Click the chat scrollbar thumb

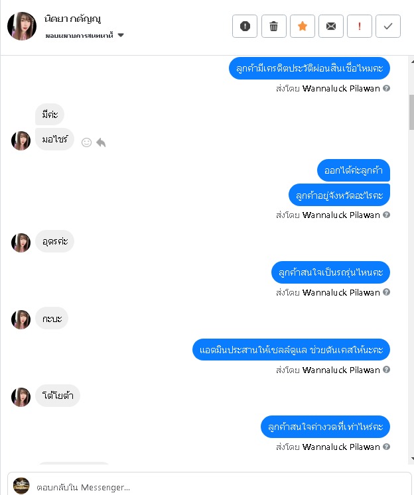click(x=411, y=112)
